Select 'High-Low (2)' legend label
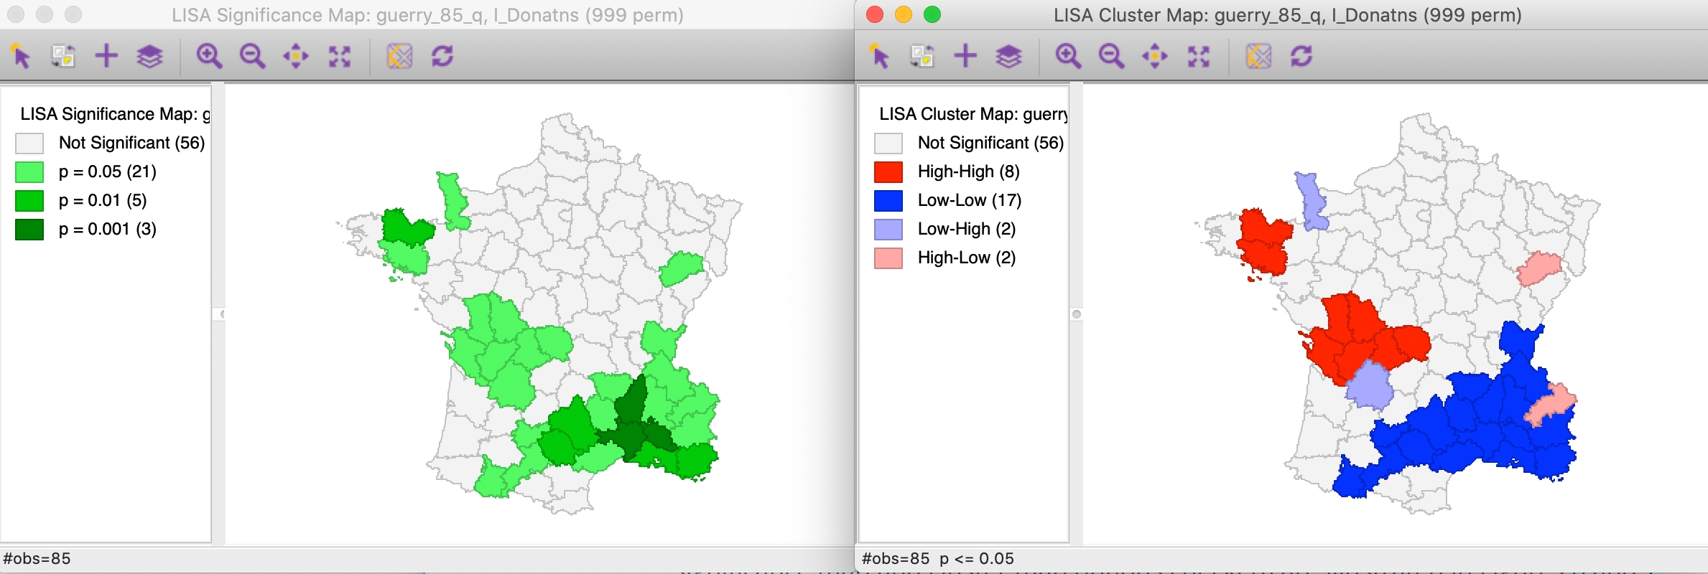This screenshot has width=1708, height=574. [967, 258]
